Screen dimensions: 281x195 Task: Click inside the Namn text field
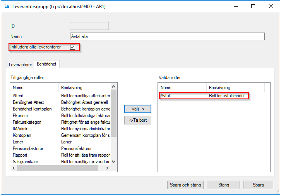point(167,36)
